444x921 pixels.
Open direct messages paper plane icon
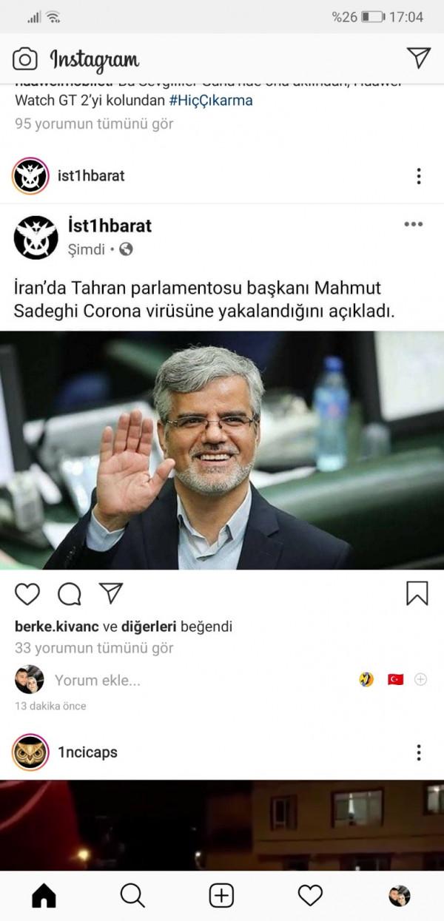[x=419, y=58]
